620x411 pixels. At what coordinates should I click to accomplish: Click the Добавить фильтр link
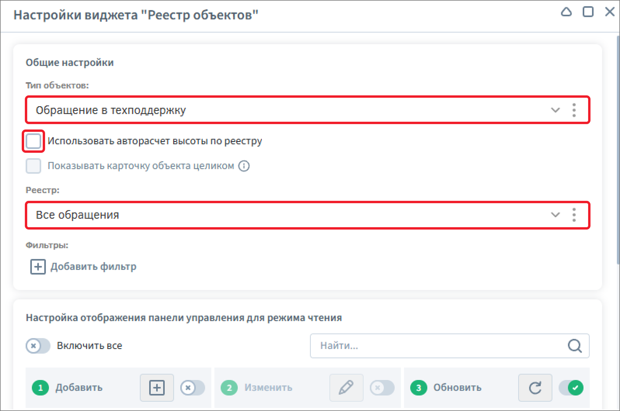94,267
